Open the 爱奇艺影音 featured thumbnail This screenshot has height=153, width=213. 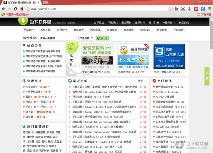(97, 56)
